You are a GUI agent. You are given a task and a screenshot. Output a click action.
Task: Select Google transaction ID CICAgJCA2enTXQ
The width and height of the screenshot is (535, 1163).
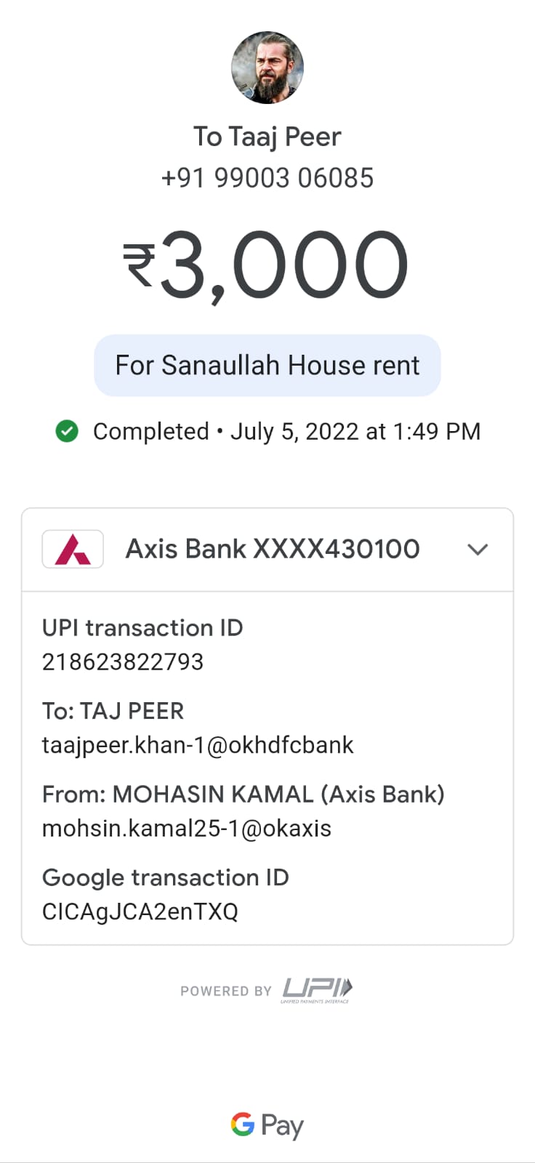point(140,912)
